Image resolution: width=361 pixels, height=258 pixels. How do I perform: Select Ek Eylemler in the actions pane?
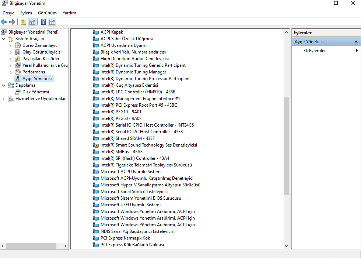pos(315,51)
